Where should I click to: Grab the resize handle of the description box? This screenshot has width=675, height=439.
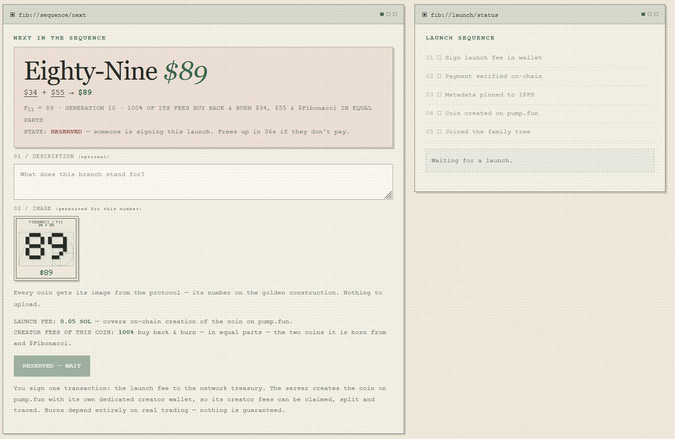[388, 195]
